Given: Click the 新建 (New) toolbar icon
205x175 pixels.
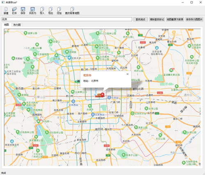Looking at the screenshot, I should 6,11.
